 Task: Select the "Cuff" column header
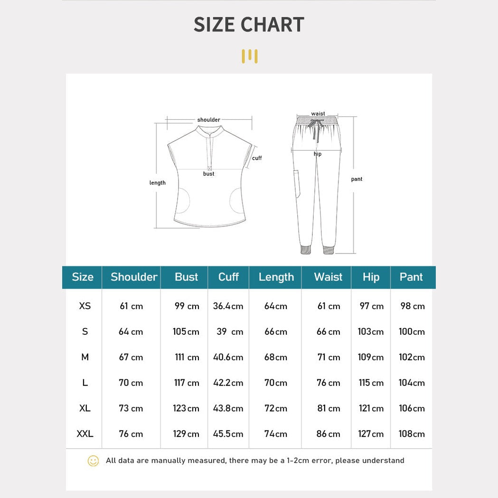pyautogui.click(x=228, y=277)
